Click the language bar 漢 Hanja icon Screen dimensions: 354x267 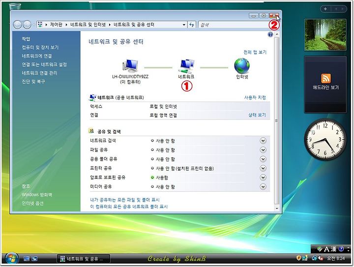334,249
